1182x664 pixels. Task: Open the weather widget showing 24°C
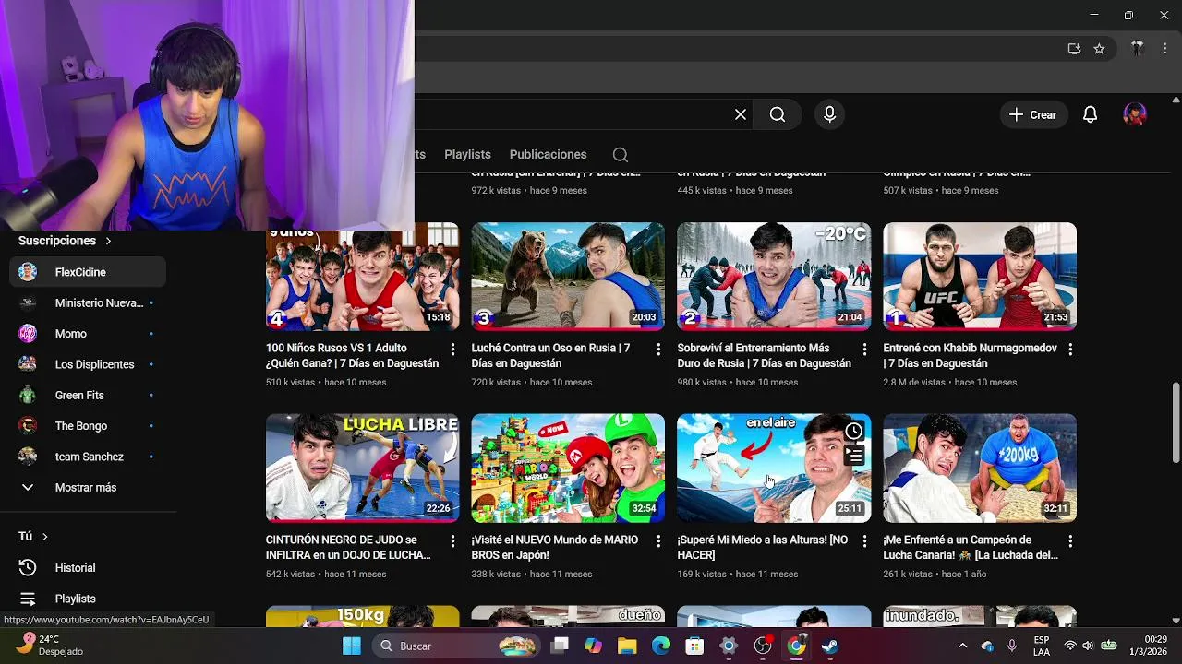point(51,646)
